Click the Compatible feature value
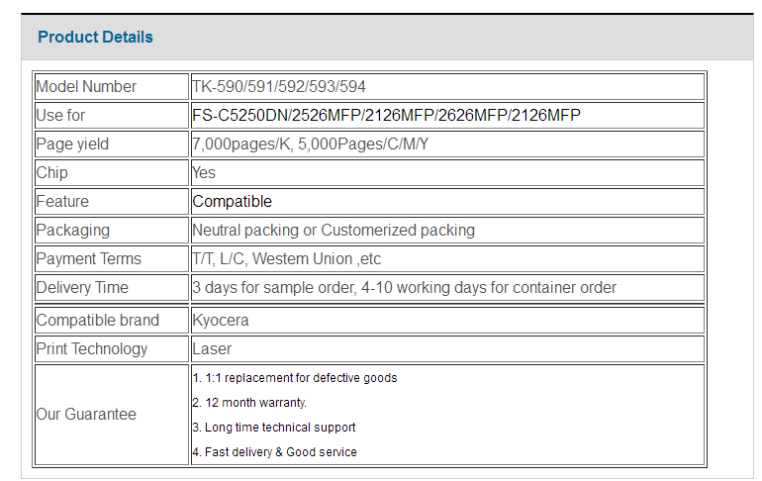Viewport: 762px width, 481px height. [x=233, y=202]
